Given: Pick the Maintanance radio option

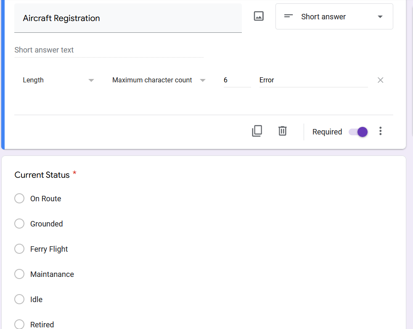Looking at the screenshot, I should pos(19,274).
